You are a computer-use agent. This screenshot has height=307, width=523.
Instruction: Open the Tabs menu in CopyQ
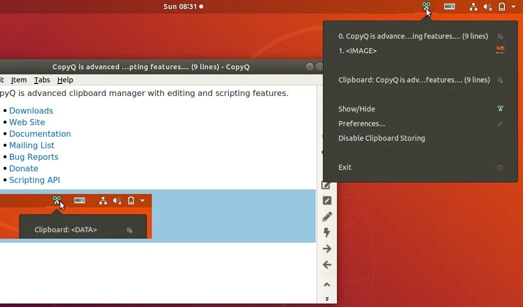pyautogui.click(x=42, y=80)
